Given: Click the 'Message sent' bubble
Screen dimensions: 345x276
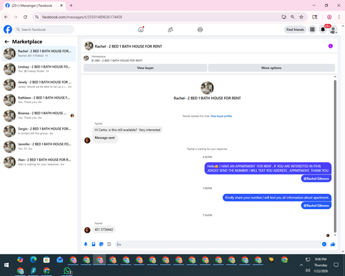Looking at the screenshot, I should (x=105, y=138).
